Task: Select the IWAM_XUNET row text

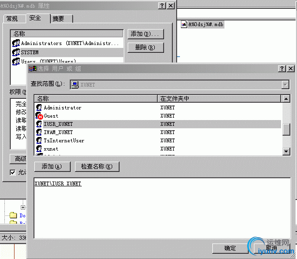Action: 58,132
